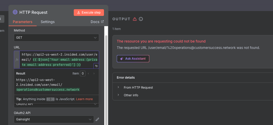The height and width of the screenshot is (125, 273).
Task: Click the Item index field showing 0
Action: pyautogui.click(x=83, y=74)
